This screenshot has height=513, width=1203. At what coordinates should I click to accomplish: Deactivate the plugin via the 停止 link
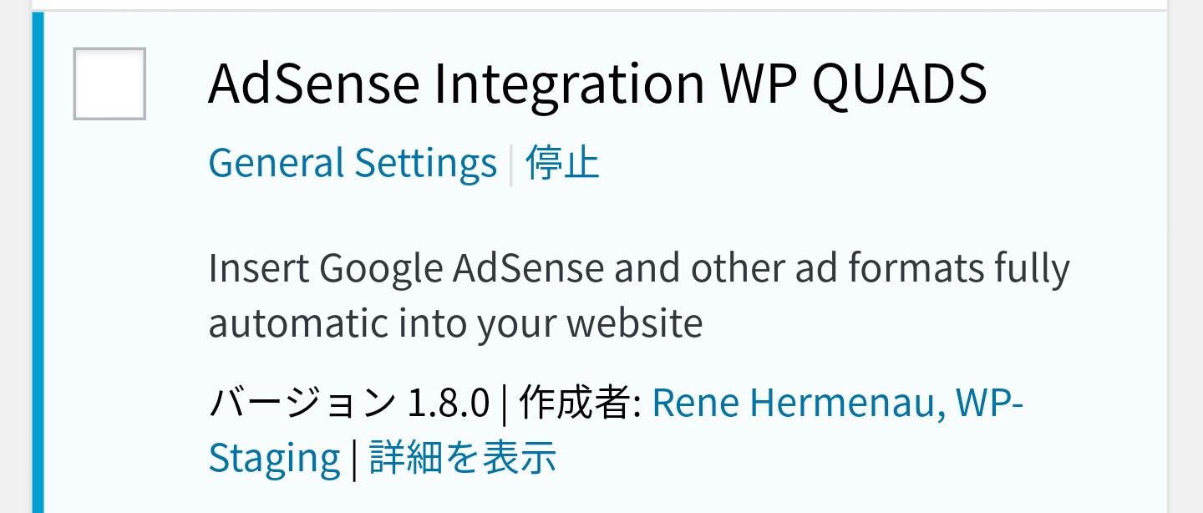(x=562, y=163)
